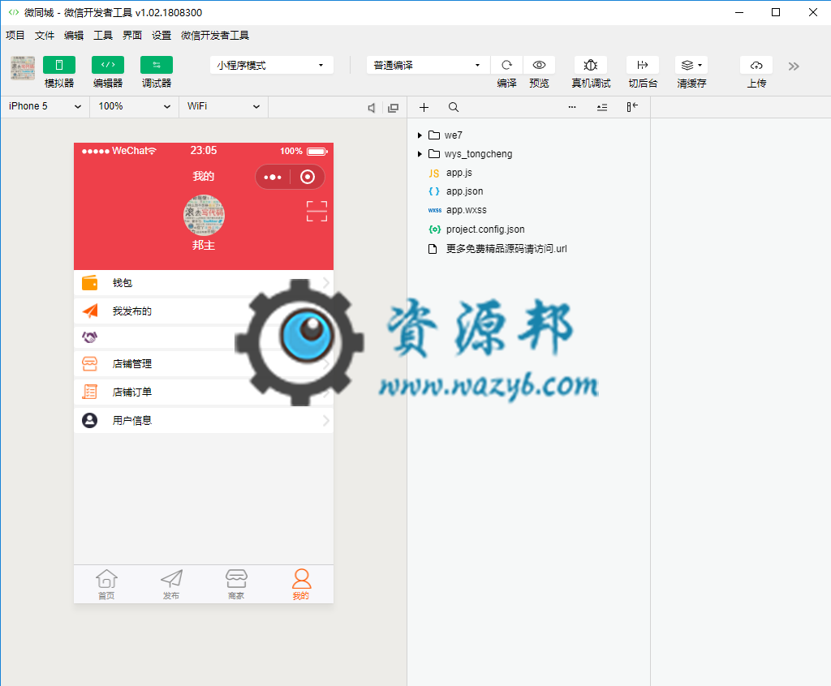
Task: Open the 更多免费精品源码请访问.url file
Action: point(506,249)
